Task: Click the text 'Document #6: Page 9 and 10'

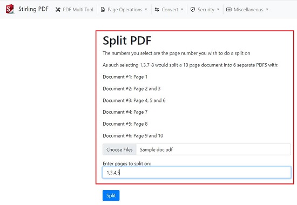Action: pyautogui.click(x=133, y=136)
